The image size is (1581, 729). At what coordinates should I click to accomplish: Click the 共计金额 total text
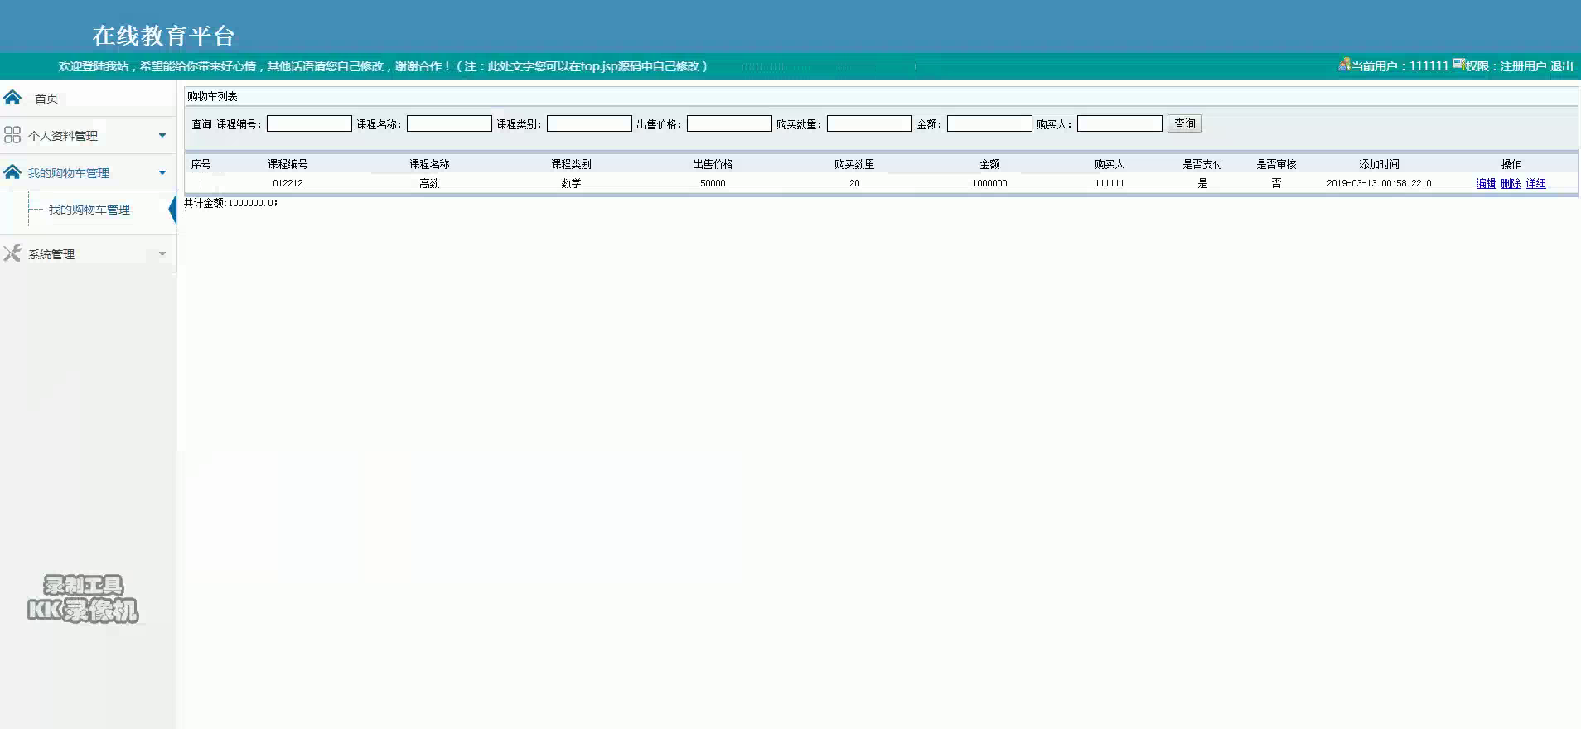(230, 203)
